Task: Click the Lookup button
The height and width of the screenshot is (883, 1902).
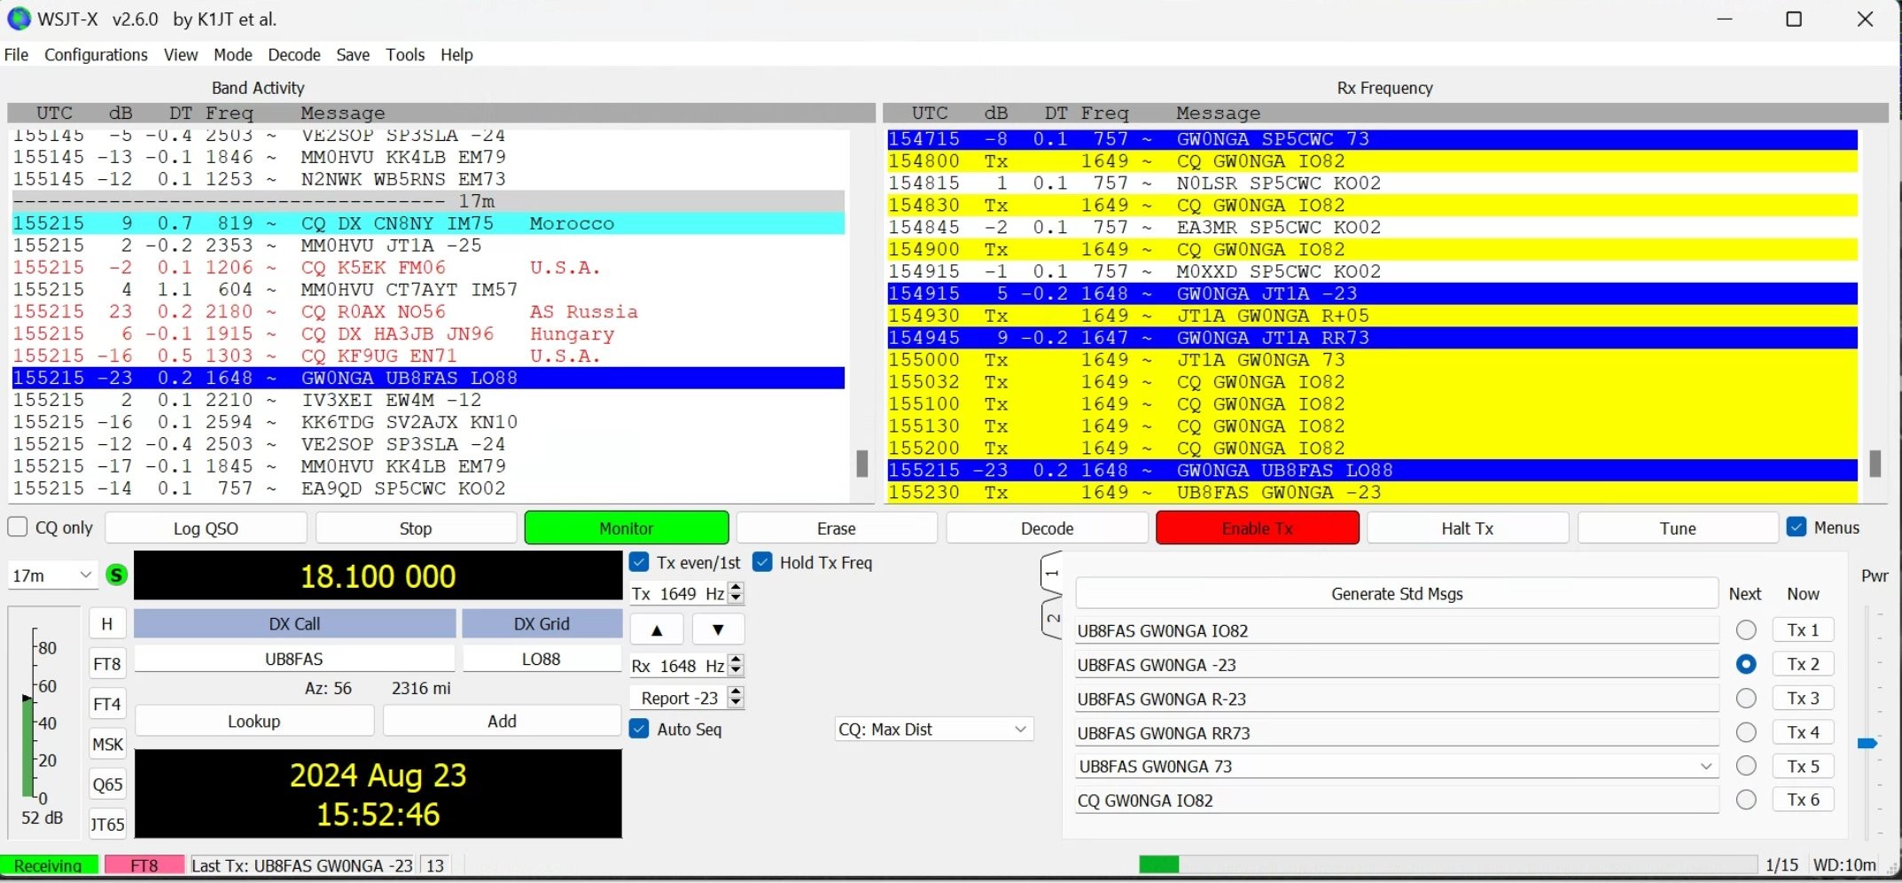Action: [x=254, y=721]
